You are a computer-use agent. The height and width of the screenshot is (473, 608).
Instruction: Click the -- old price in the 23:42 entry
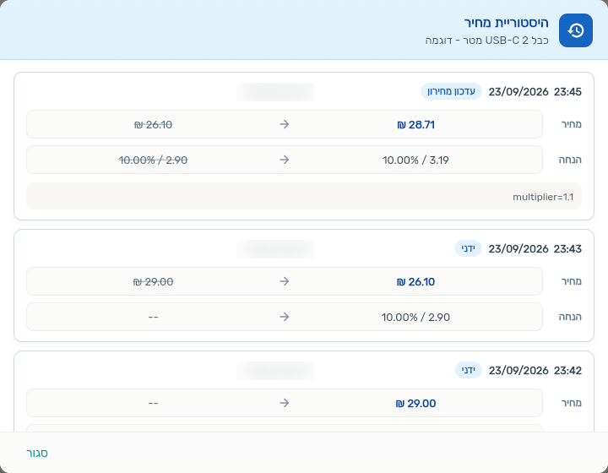(153, 404)
